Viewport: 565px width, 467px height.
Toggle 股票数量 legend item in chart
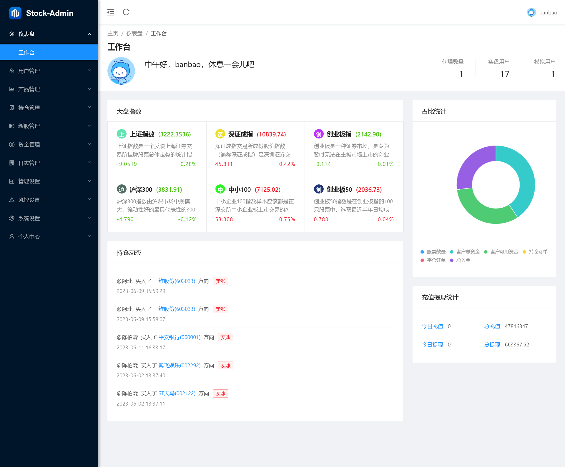point(433,252)
